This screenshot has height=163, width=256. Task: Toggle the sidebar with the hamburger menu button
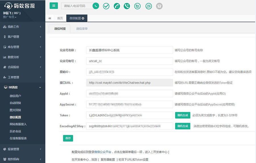point(54,6)
